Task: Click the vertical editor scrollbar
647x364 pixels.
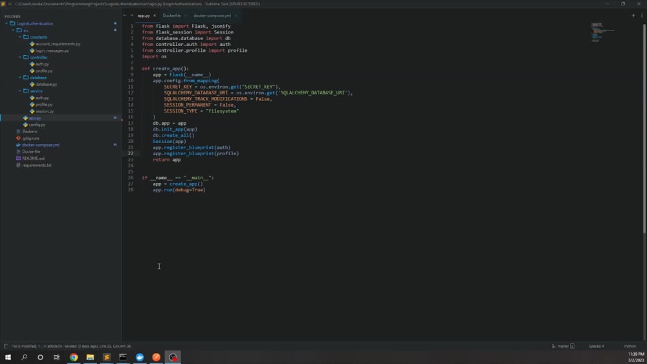Action: click(644, 128)
